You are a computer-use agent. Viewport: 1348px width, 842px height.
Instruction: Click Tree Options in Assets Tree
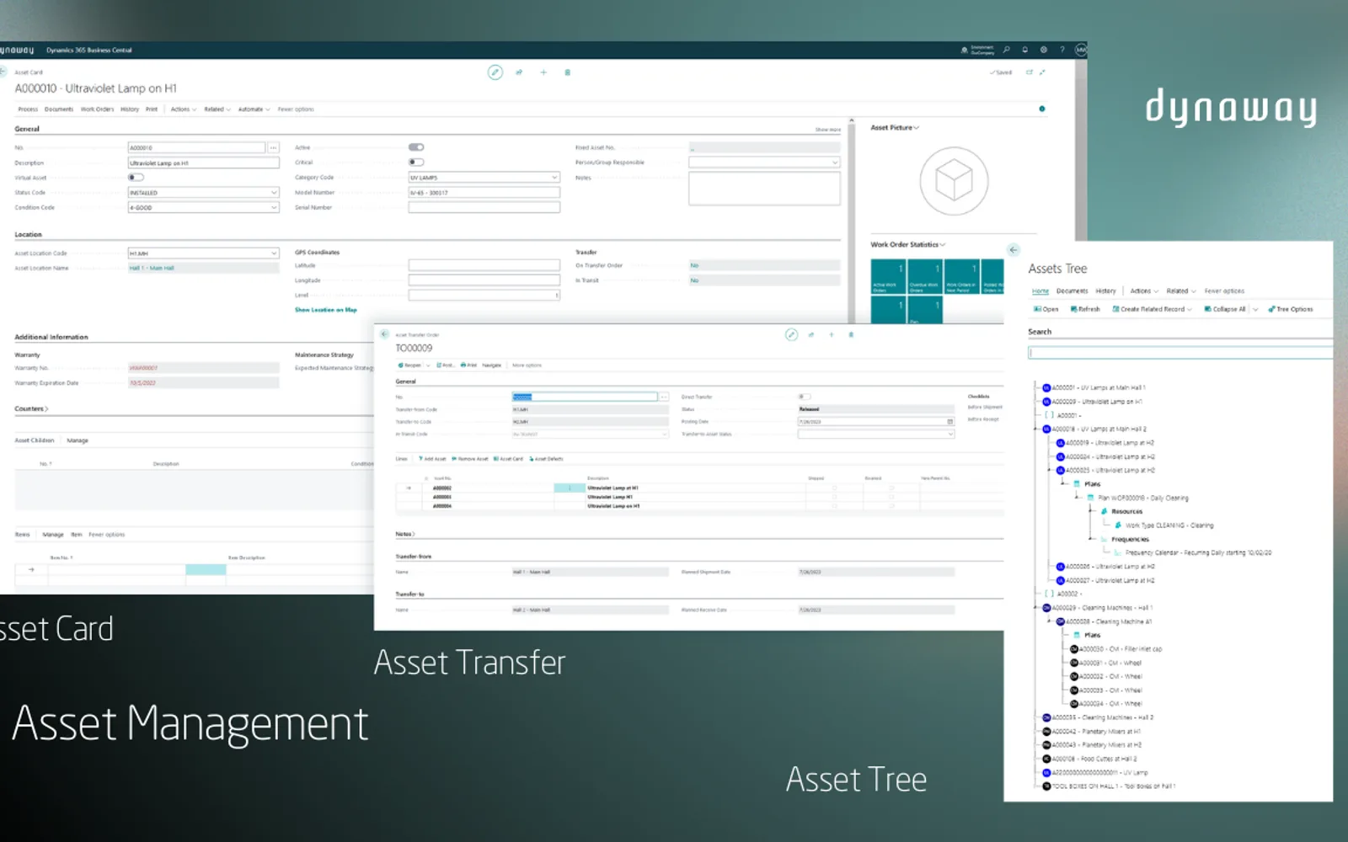(x=1290, y=309)
